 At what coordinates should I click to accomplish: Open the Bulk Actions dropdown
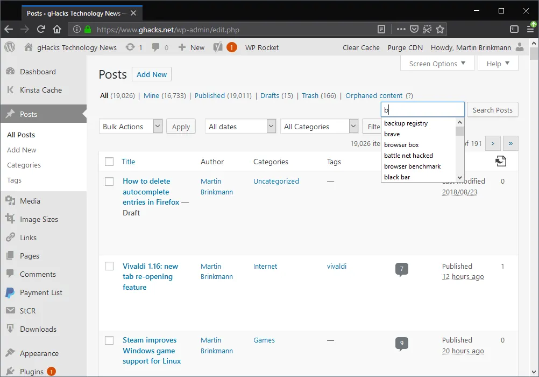pyautogui.click(x=131, y=127)
